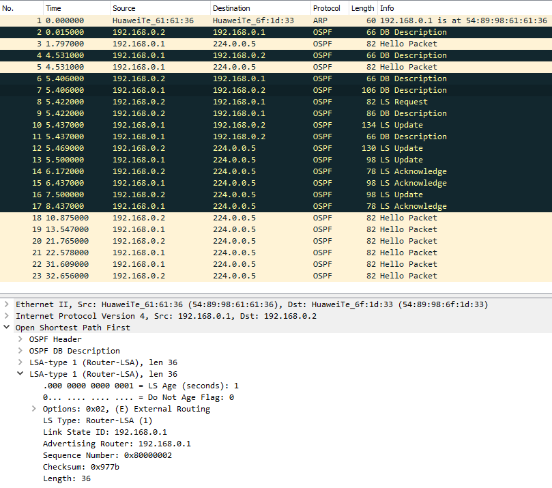Select packet 23 Hello Packet at 32.656000

coord(276,276)
